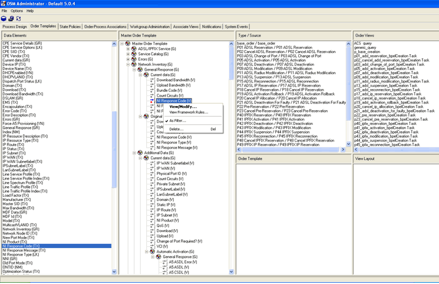The image size is (439, 284).
Task: Click the blue database cylinder toolbar icon
Action: [x=4, y=19]
